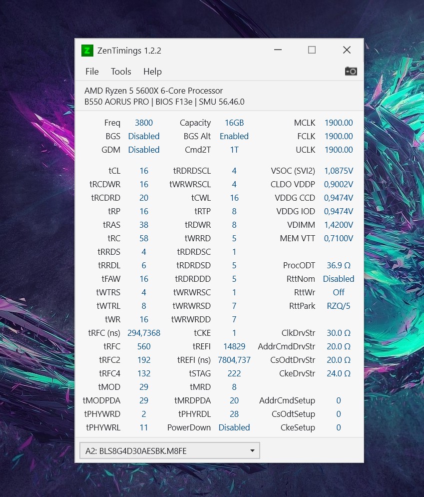Click the tPHYWRL value 11
This screenshot has width=424, height=497.
pyautogui.click(x=144, y=427)
